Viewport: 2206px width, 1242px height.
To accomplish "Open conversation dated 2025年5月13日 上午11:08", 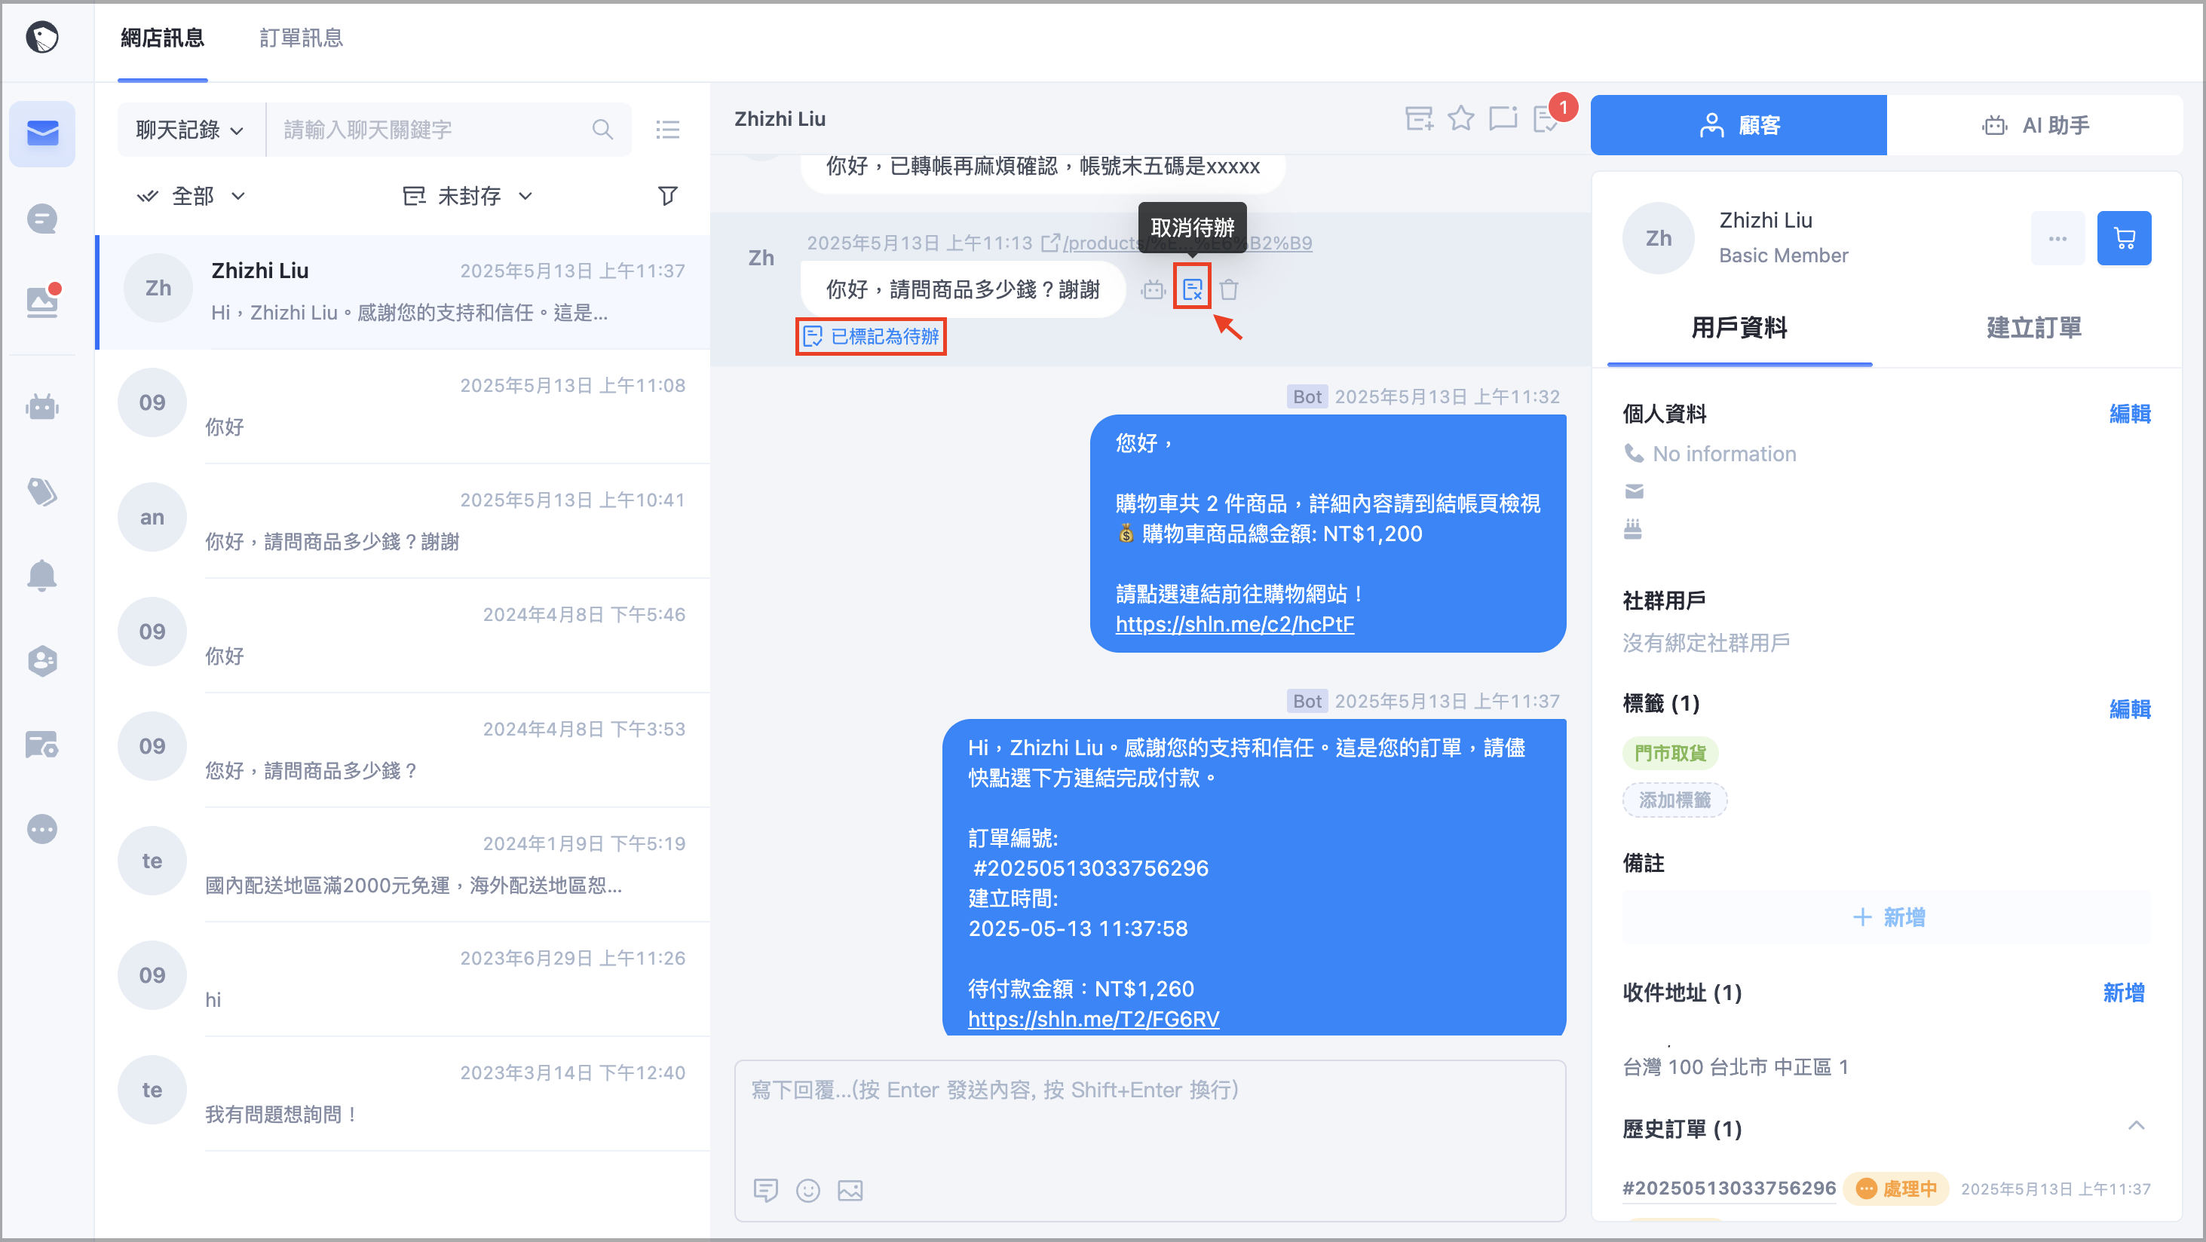I will click(403, 405).
